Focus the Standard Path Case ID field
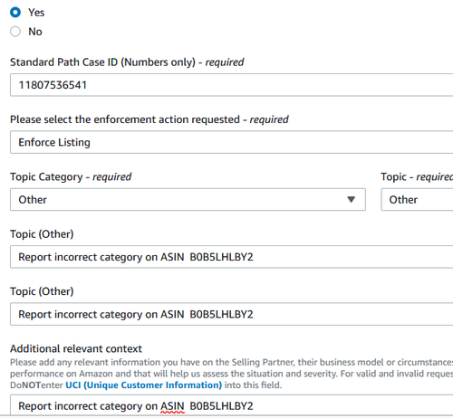The height and width of the screenshot is (418, 453). [231, 85]
